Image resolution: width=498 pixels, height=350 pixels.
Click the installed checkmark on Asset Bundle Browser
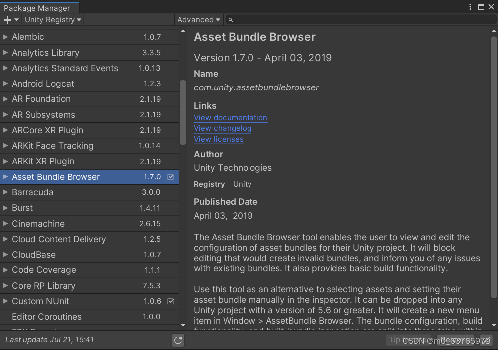coord(171,177)
